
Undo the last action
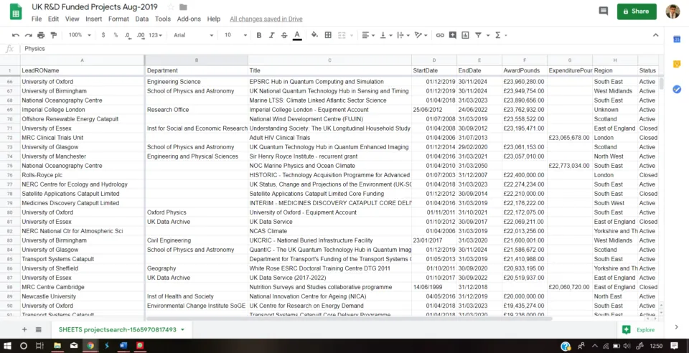click(16, 35)
